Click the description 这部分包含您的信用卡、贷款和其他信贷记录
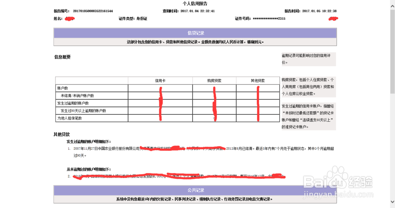 [195, 42]
